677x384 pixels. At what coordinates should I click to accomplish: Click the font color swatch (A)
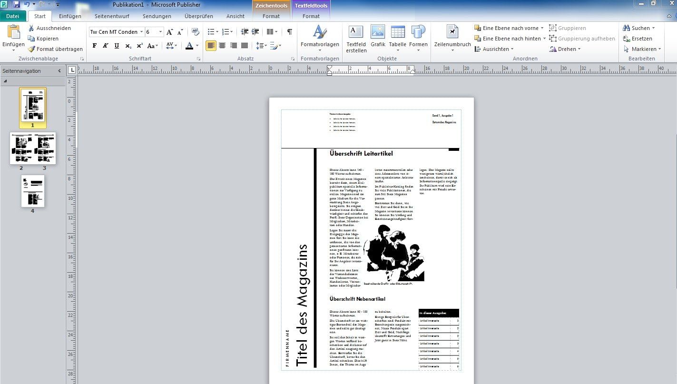pos(189,46)
